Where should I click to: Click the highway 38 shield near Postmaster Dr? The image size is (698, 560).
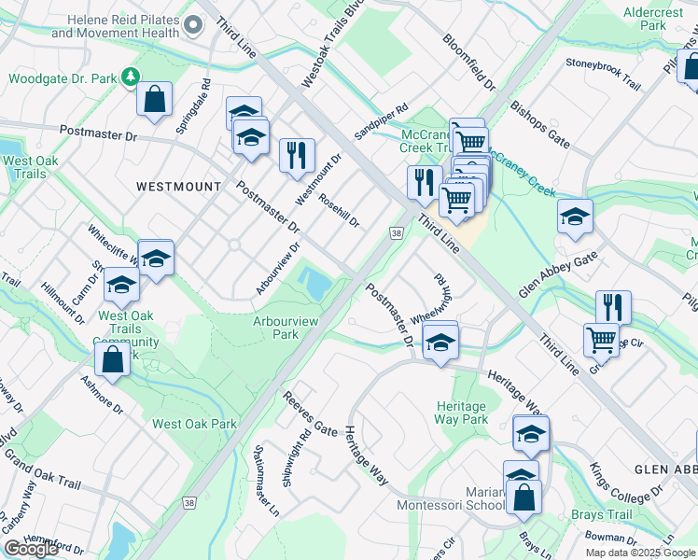click(x=397, y=232)
